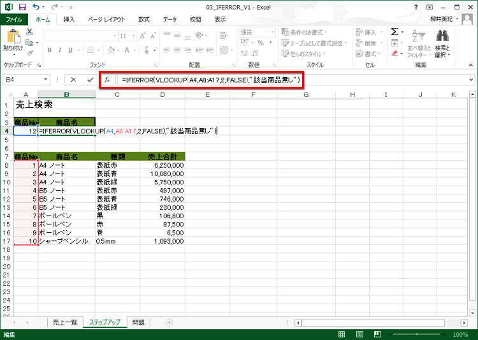Click the Save icon in quick access toolbar
The image size is (478, 340).
pyautogui.click(x=22, y=7)
